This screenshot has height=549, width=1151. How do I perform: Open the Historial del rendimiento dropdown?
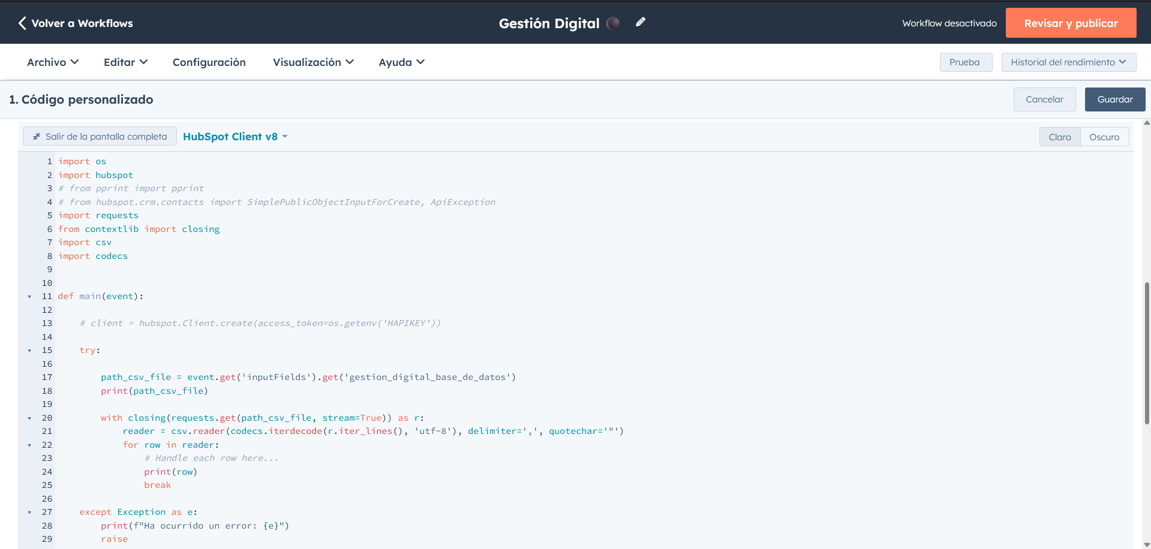click(1068, 62)
